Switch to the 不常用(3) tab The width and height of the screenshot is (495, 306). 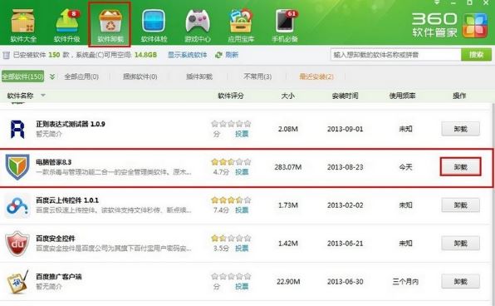257,76
